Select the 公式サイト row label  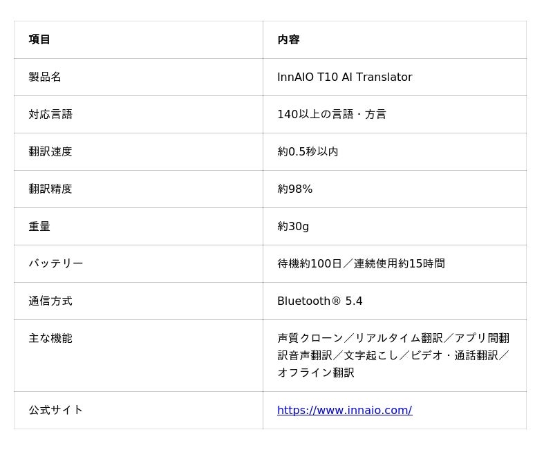pos(56,410)
